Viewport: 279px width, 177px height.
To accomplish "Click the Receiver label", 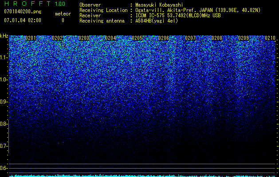I will 90,15.
